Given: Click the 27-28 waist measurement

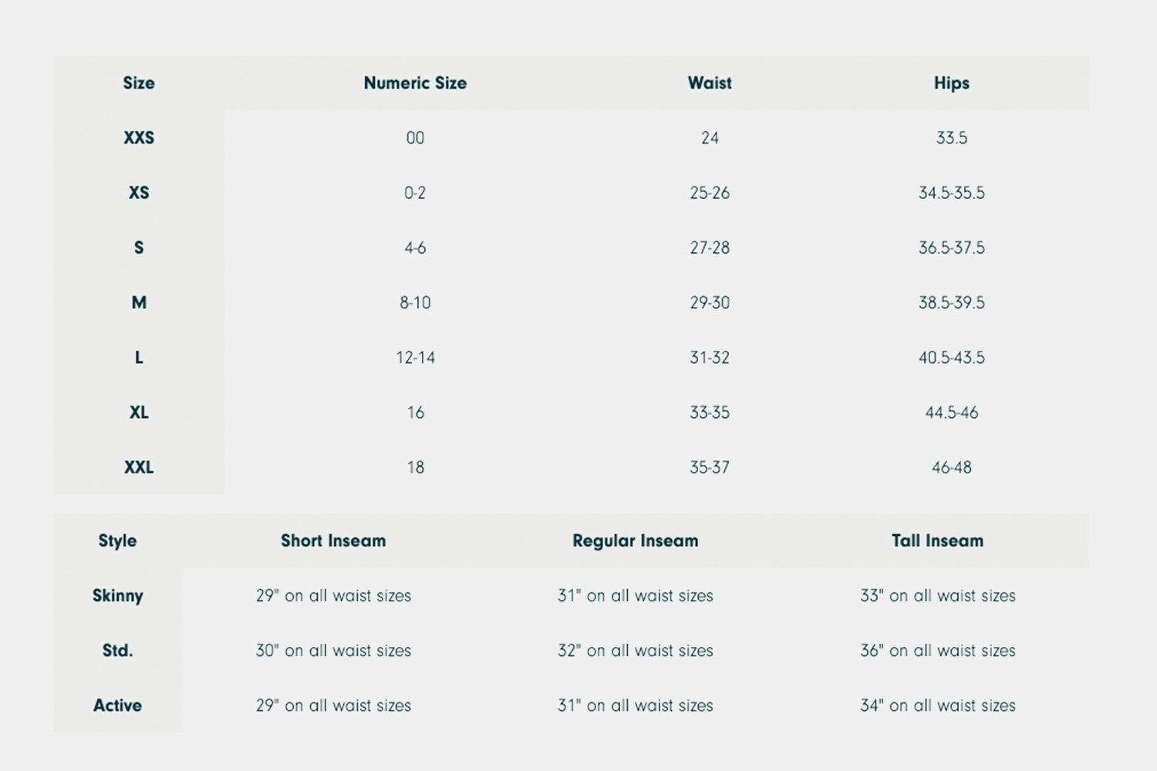Looking at the screenshot, I should (710, 248).
